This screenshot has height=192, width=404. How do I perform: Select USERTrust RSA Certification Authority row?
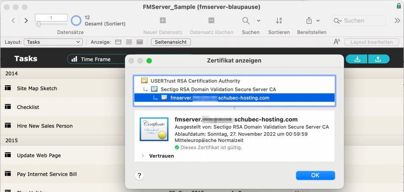point(234,81)
